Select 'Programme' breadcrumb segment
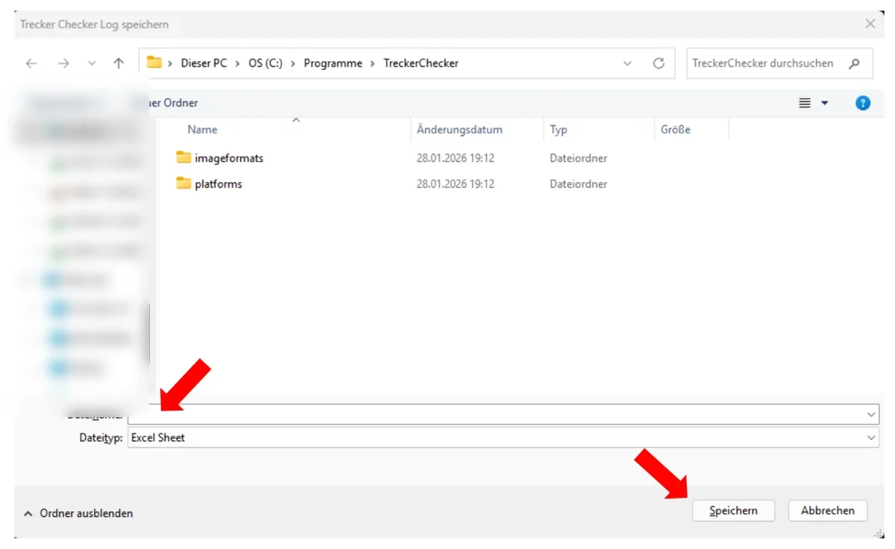The width and height of the screenshot is (895, 549). pos(333,63)
